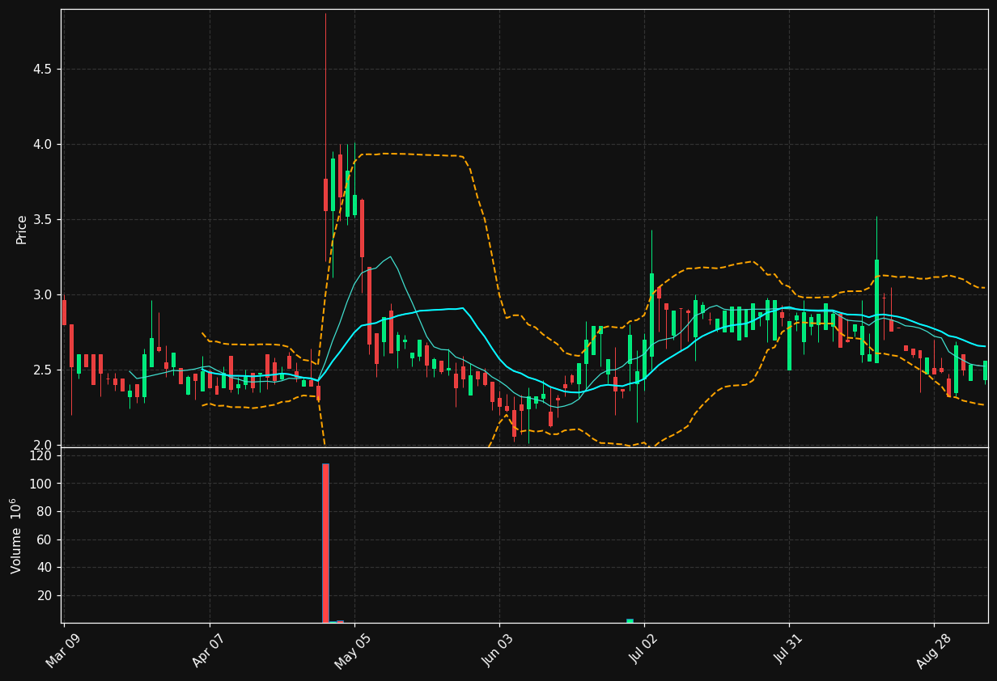This screenshot has width=997, height=681.
Task: Click the small green volume bar near Jul 02
Action: click(630, 621)
